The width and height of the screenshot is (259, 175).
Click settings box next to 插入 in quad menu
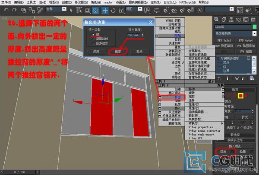(x=160, y=108)
